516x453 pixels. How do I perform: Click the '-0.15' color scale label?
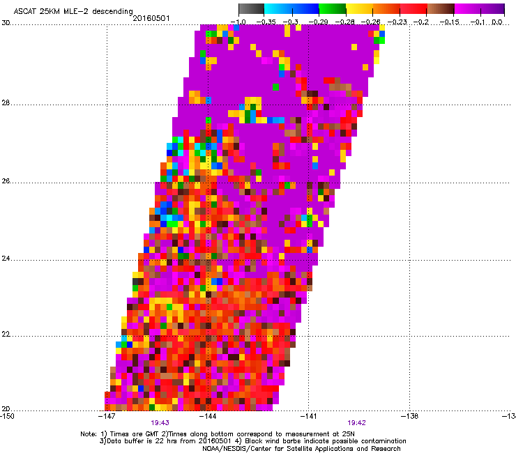pyautogui.click(x=450, y=22)
